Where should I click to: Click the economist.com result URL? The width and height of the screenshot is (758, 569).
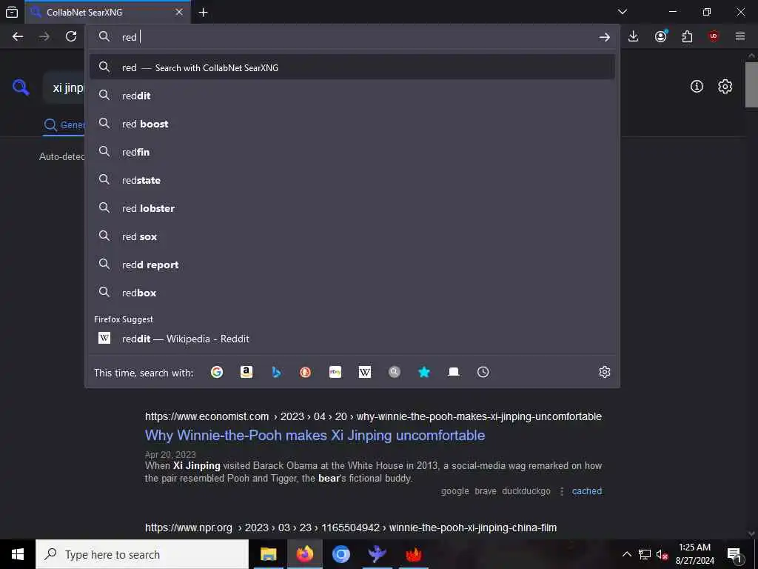click(x=373, y=416)
